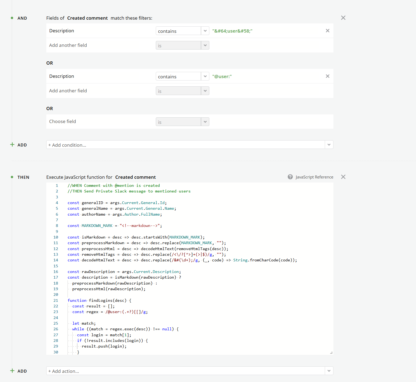Click the green plus icon next to Add condition
This screenshot has height=382, width=416.
12,145
